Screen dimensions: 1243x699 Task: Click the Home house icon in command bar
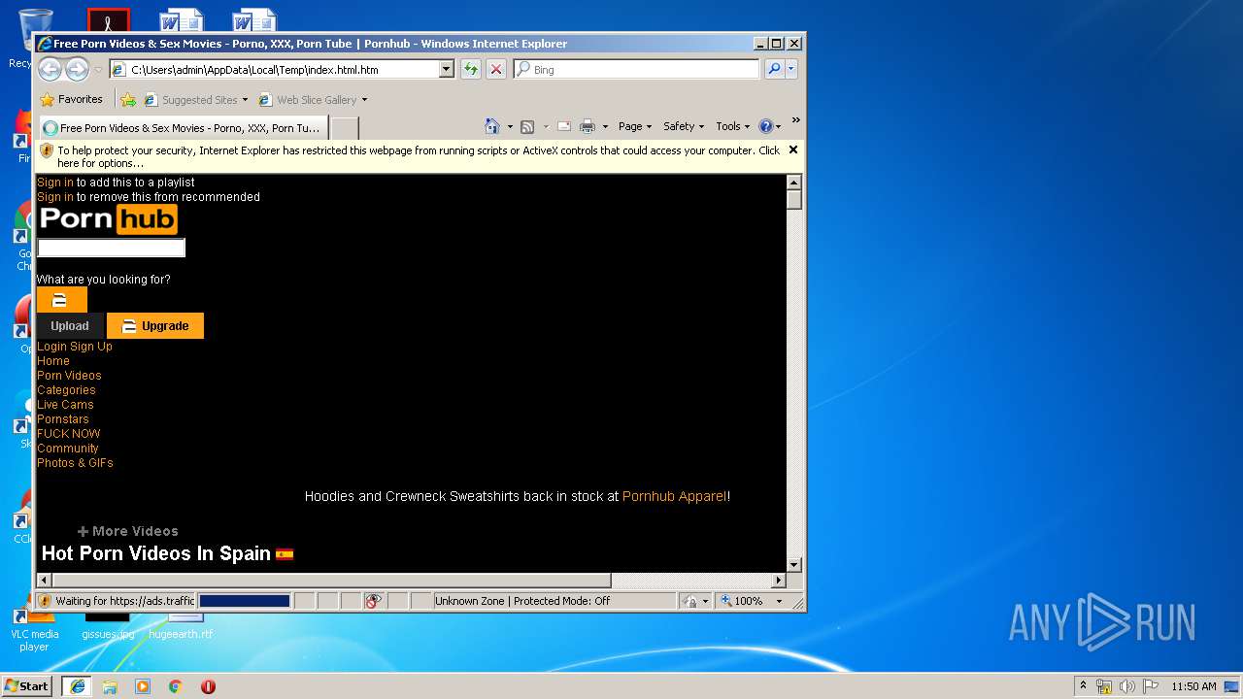pos(492,126)
